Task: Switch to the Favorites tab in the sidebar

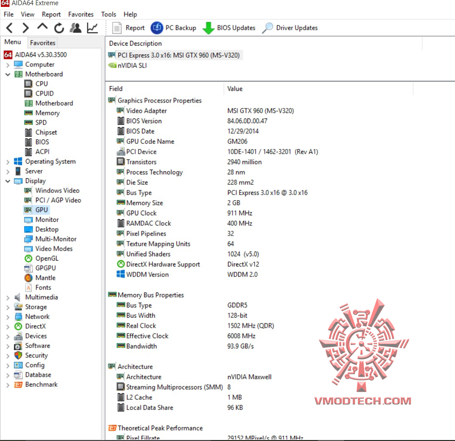Action: [x=43, y=43]
